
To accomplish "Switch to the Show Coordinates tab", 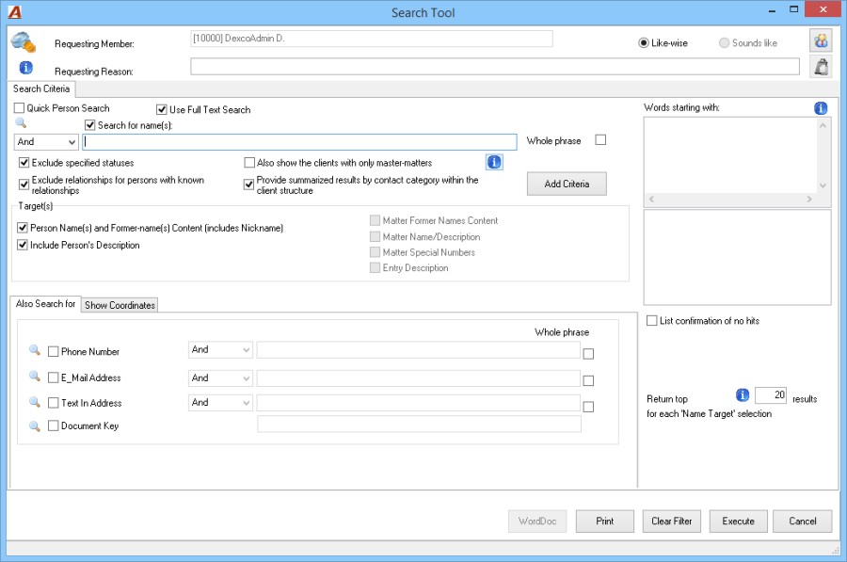I will point(120,305).
